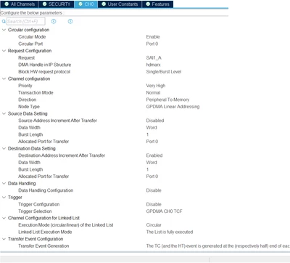The width and height of the screenshot is (290, 263).
Task: Change Priority value Very High
Action: coord(156,86)
